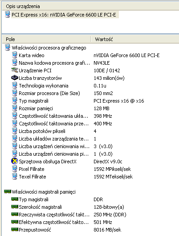Click the Częstotliwość taktowania ukła... icon

[14, 116]
